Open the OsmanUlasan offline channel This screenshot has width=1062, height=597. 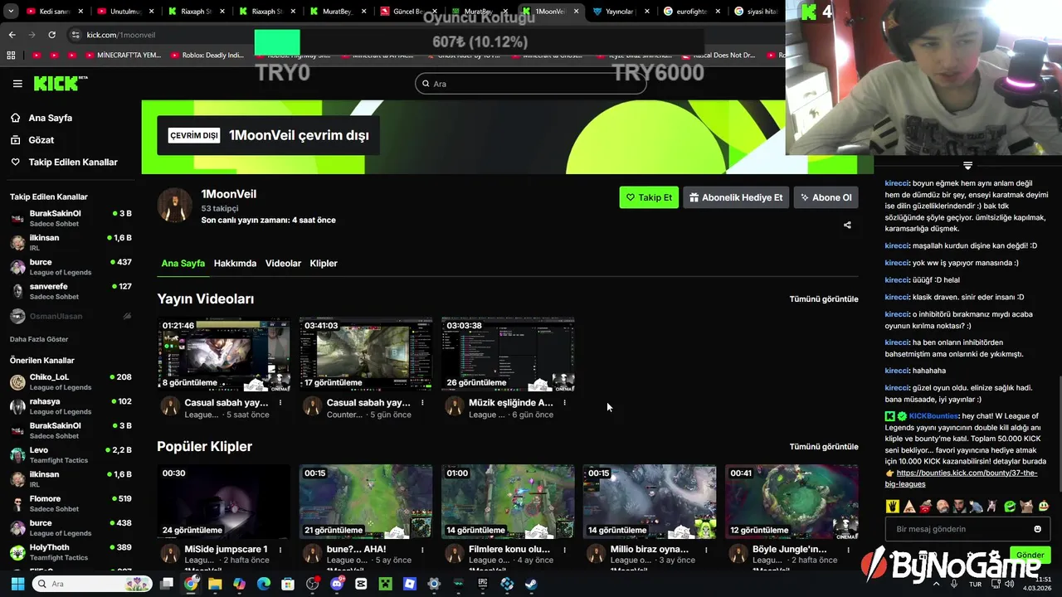coord(71,316)
